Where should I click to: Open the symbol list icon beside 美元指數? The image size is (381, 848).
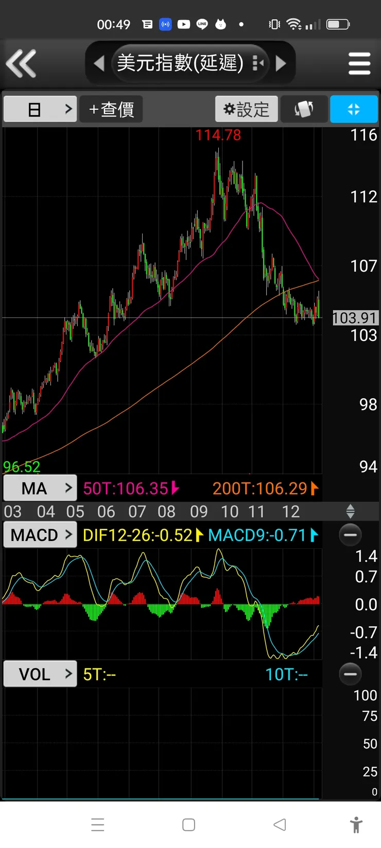(258, 63)
